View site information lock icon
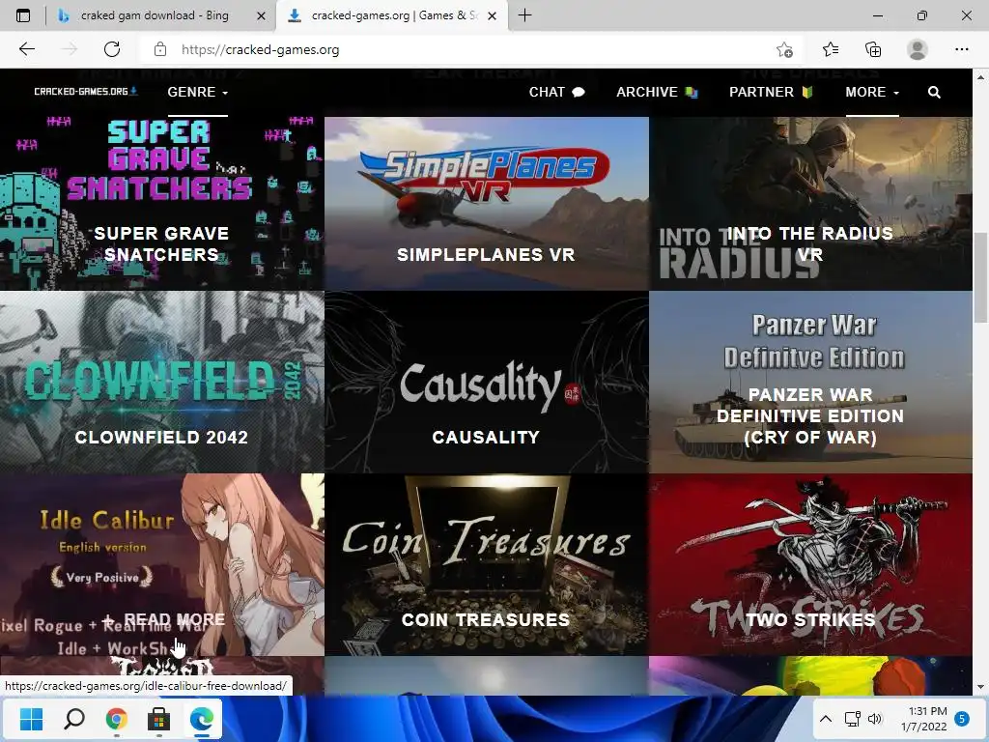Image resolution: width=989 pixels, height=742 pixels. (160, 49)
